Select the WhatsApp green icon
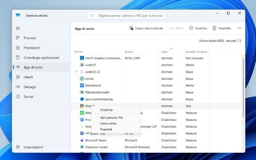This screenshot has width=256, height=160. 82,113
